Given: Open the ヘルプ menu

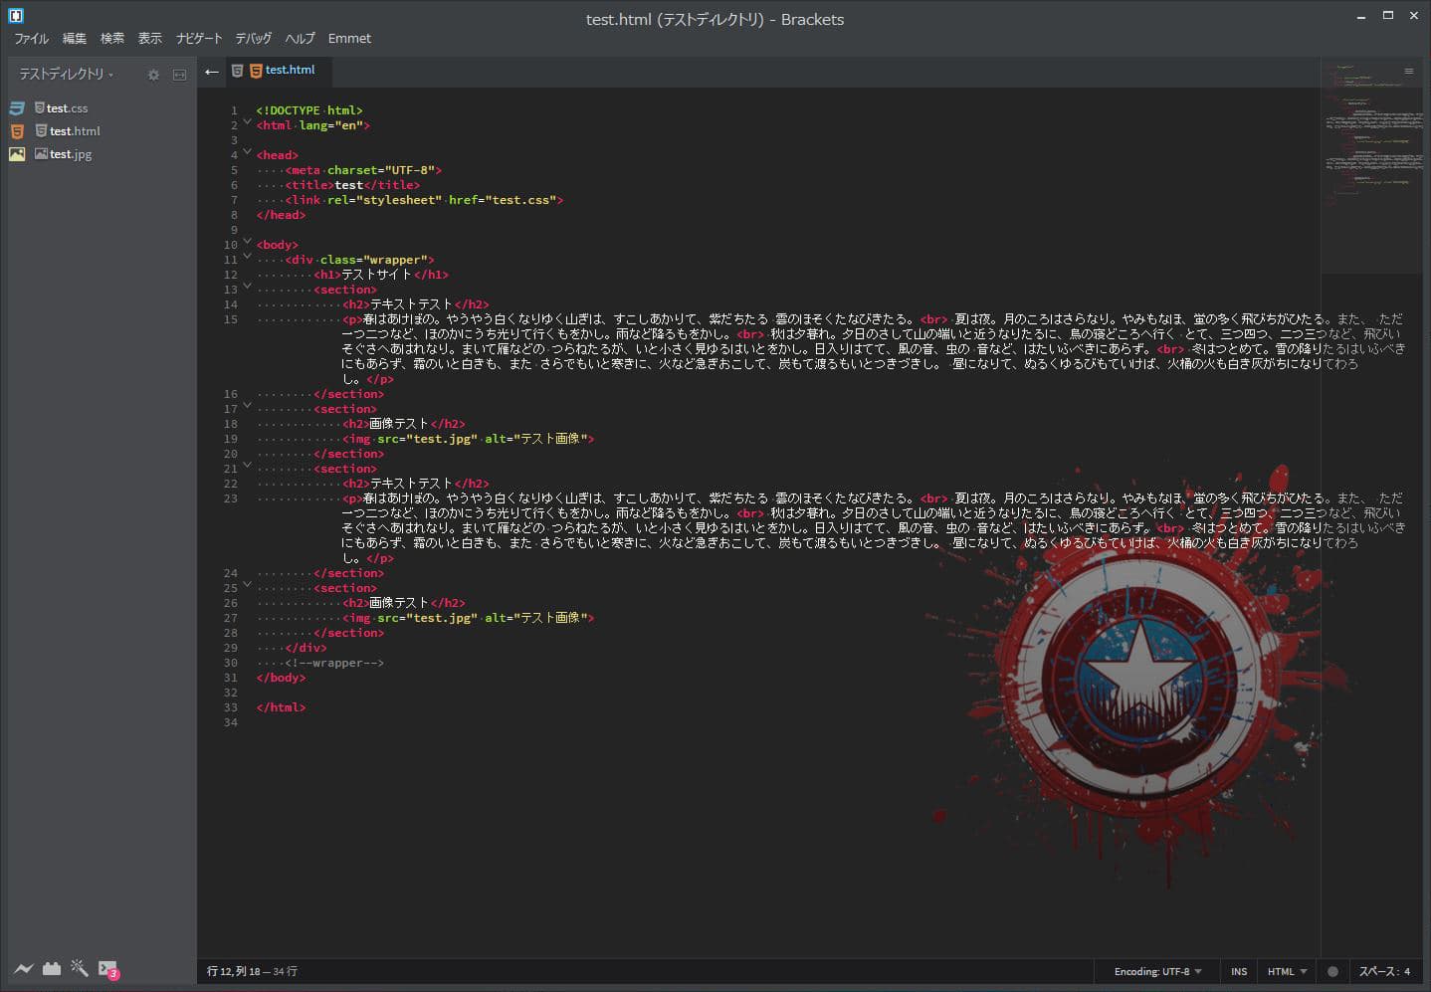Looking at the screenshot, I should point(300,39).
